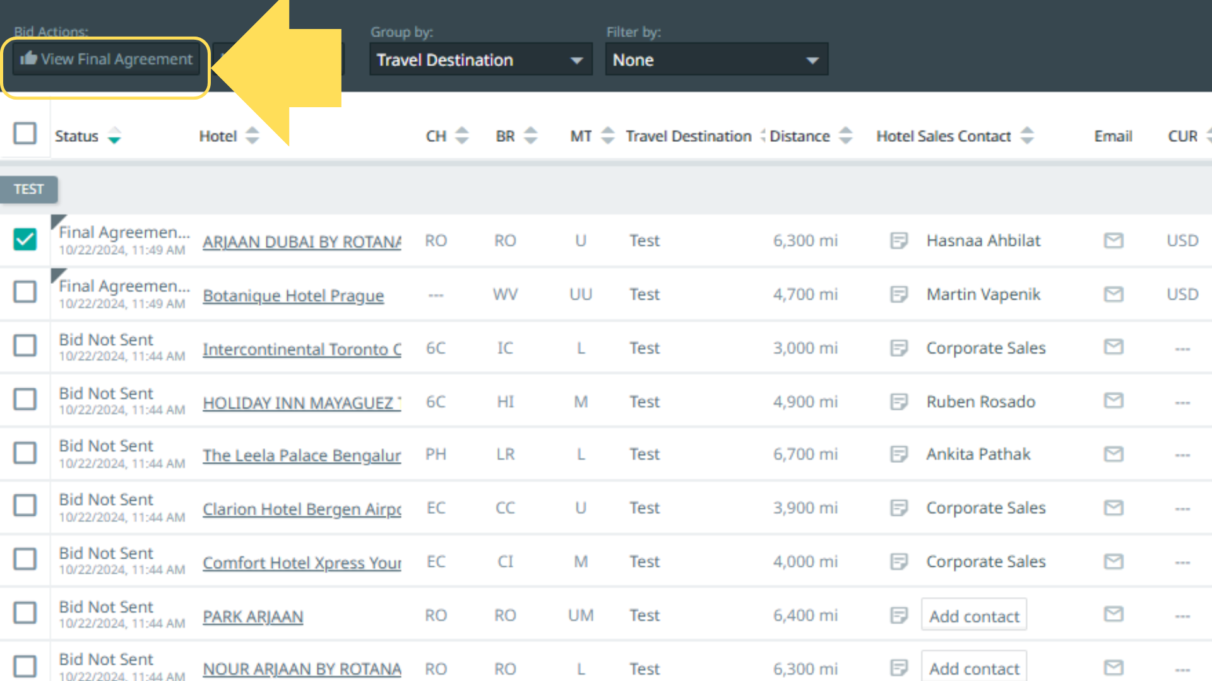Open email icon for Ruben Rosado row
The height and width of the screenshot is (681, 1212).
[x=1113, y=400]
